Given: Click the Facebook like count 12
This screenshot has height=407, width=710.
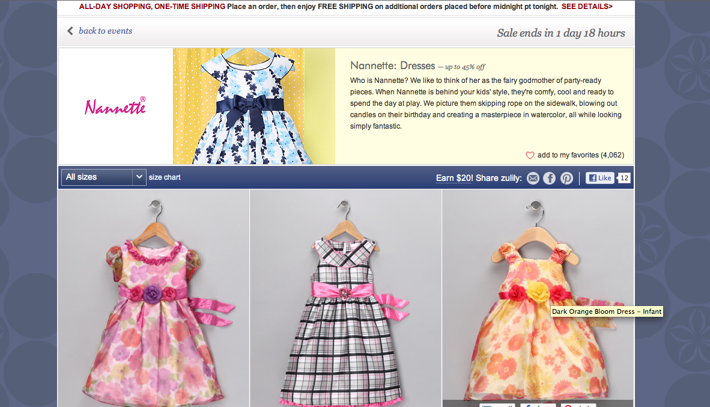Looking at the screenshot, I should [x=624, y=178].
